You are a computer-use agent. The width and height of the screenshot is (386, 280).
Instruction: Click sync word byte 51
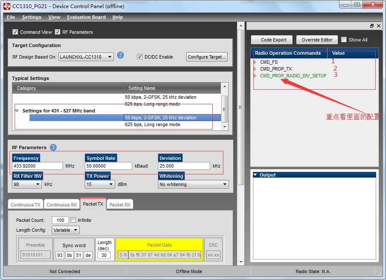(x=79, y=255)
